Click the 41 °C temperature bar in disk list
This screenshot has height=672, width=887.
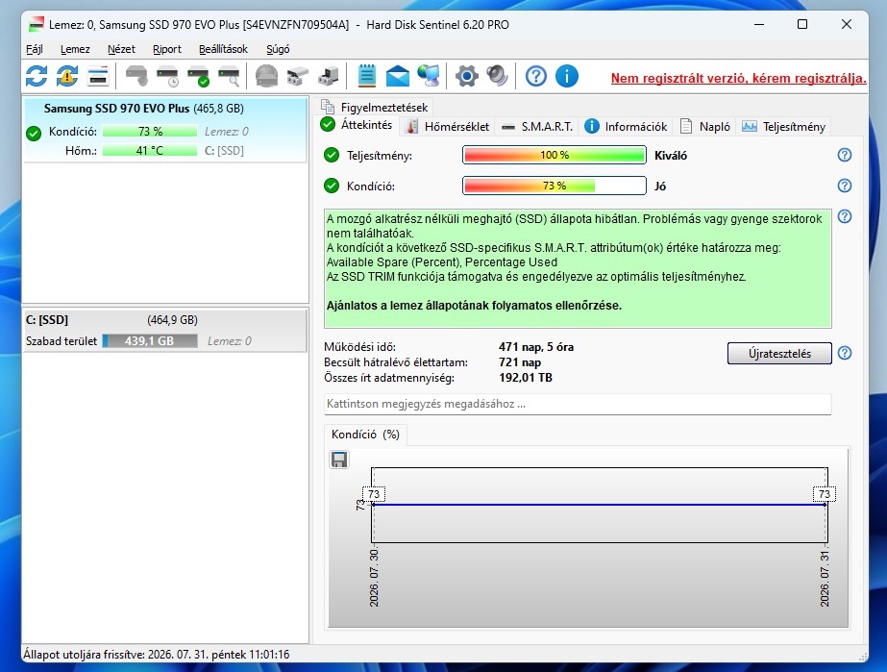pyautogui.click(x=150, y=151)
